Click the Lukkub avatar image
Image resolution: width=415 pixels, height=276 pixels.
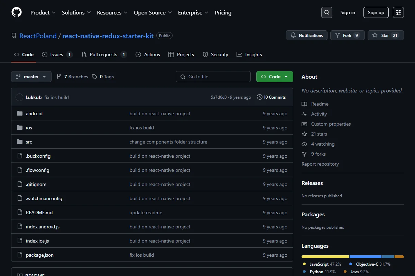click(19, 97)
